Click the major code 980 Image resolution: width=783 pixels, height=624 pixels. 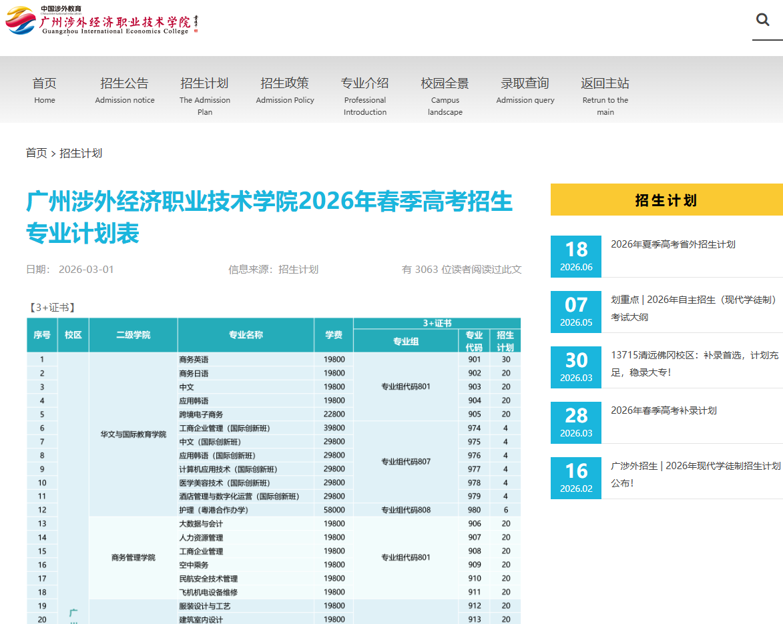[474, 510]
